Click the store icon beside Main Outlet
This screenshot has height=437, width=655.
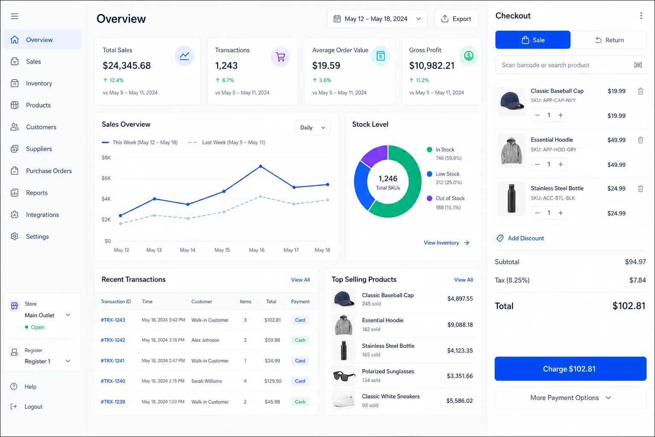(x=14, y=306)
